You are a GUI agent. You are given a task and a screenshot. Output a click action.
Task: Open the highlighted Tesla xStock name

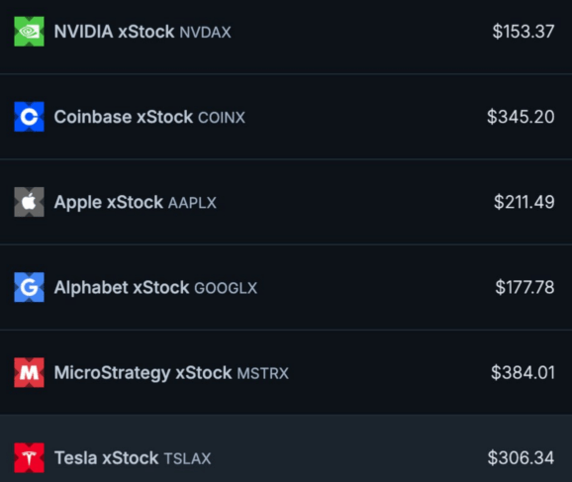[106, 458]
